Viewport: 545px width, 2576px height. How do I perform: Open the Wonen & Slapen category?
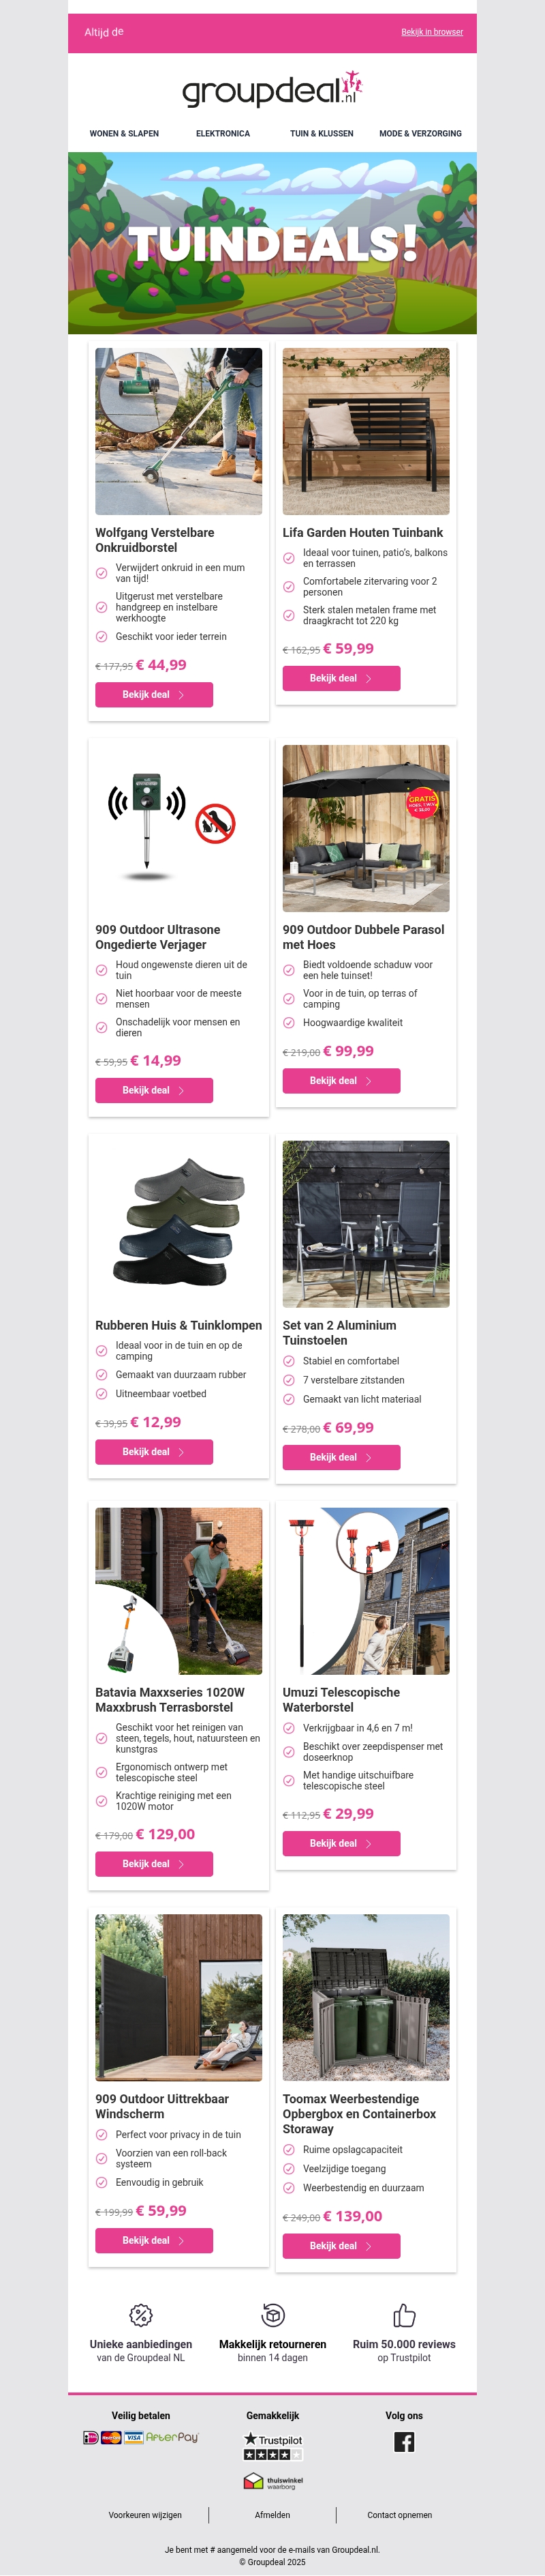(124, 133)
